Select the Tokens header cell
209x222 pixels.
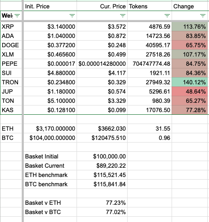point(150,6)
